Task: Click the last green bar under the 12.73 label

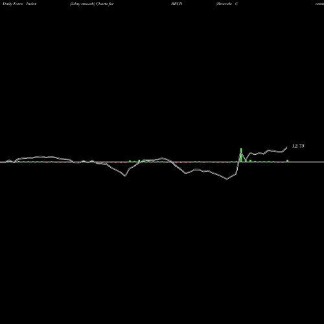Action: point(287,161)
